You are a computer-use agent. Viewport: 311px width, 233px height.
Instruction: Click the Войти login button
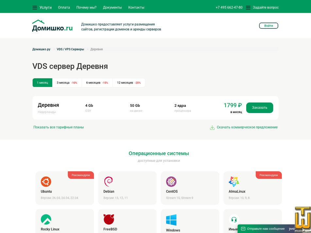[x=268, y=26]
